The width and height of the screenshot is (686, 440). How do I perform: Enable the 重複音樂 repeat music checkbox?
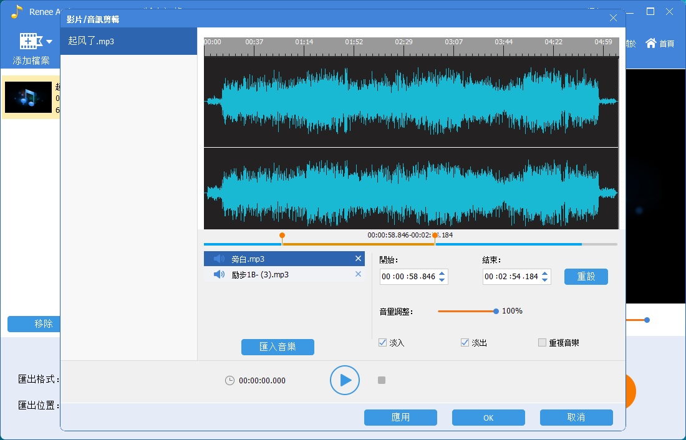click(x=542, y=343)
